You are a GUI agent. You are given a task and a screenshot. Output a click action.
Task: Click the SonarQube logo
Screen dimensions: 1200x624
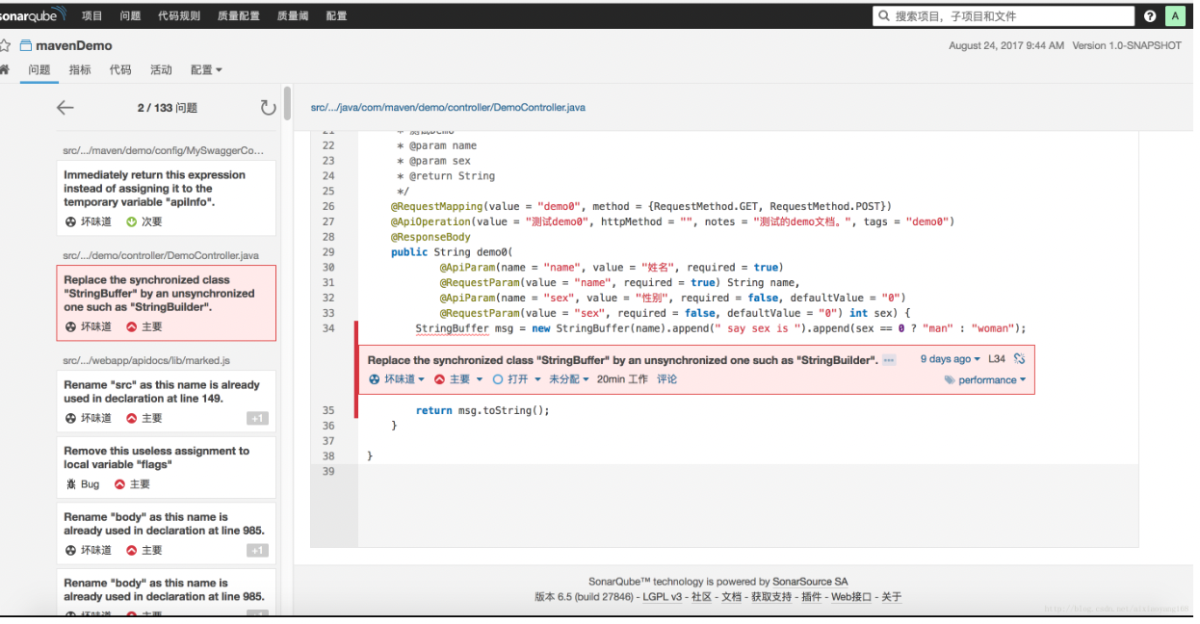click(x=33, y=15)
